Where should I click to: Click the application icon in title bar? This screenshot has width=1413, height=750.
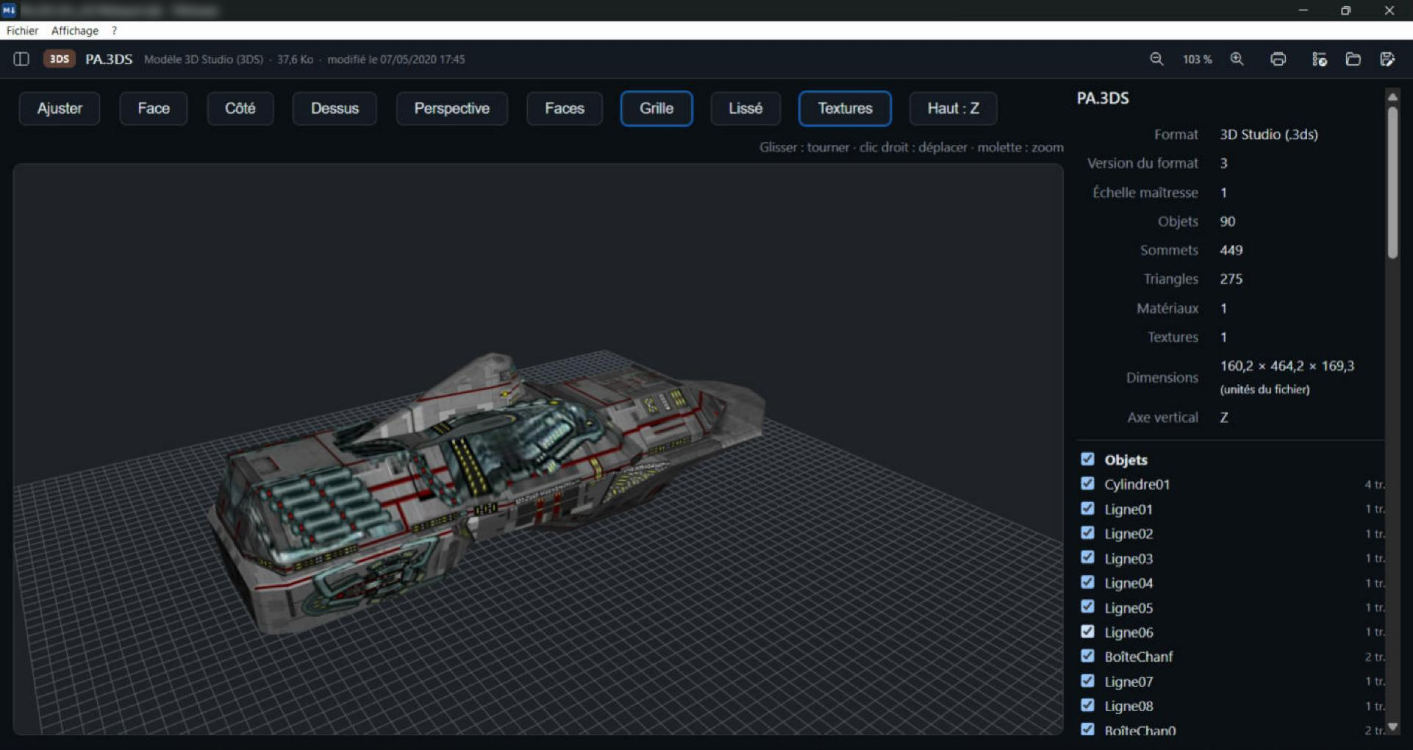[x=9, y=10]
